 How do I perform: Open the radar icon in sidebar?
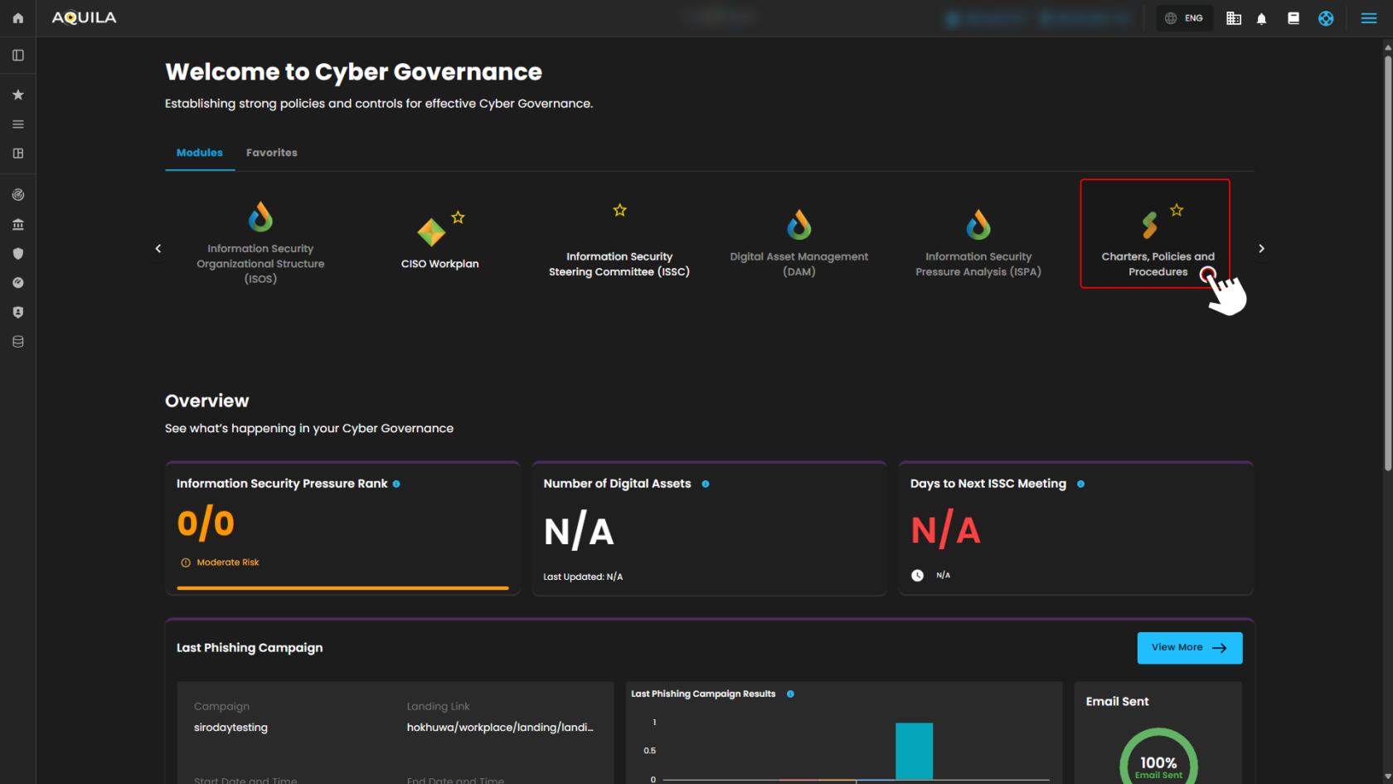pos(18,195)
